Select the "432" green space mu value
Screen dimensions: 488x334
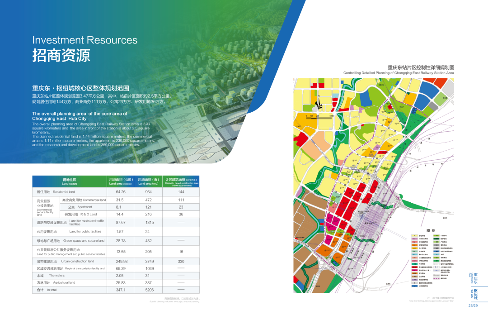point(149,241)
